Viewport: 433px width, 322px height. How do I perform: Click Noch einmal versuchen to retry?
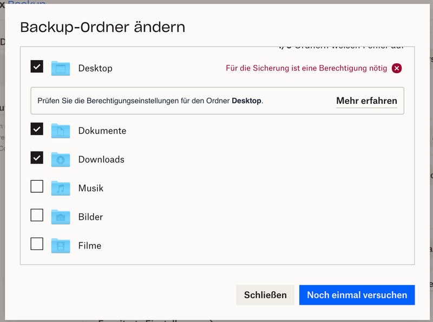coord(357,295)
